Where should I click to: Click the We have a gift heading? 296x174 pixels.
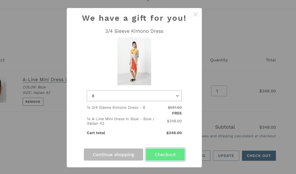click(134, 18)
